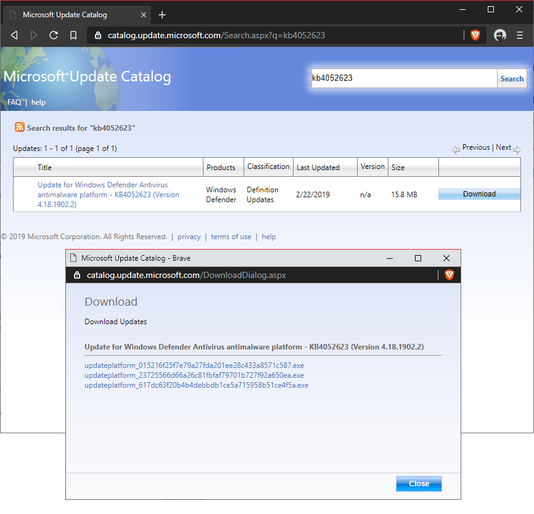Sort results by Size column header
534x514 pixels.
398,167
